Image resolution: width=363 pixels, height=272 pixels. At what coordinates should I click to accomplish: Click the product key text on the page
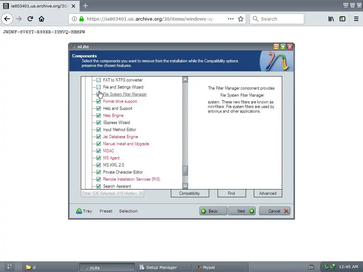[44, 32]
